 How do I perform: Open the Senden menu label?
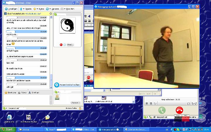click(28, 9)
